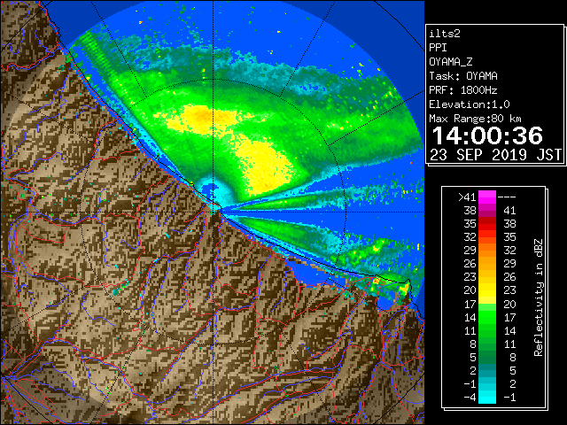The height and width of the screenshot is (425, 567).
Task: Click the 'PRF: 1800Hz' line
Action: click(463, 90)
